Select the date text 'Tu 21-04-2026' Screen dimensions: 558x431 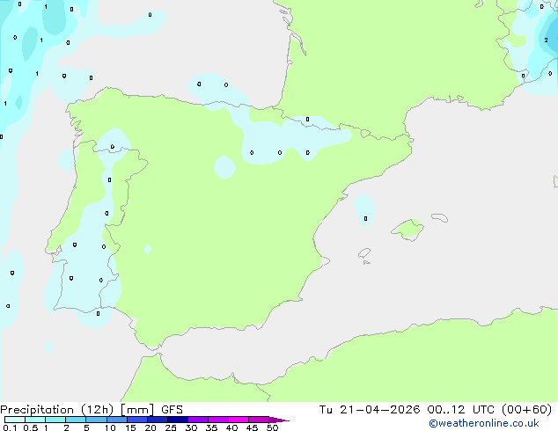click(x=370, y=410)
